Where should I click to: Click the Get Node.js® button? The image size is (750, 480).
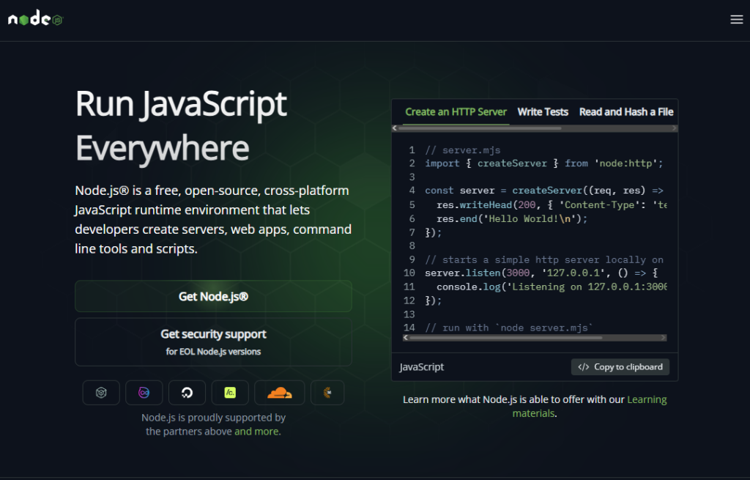[x=213, y=296]
